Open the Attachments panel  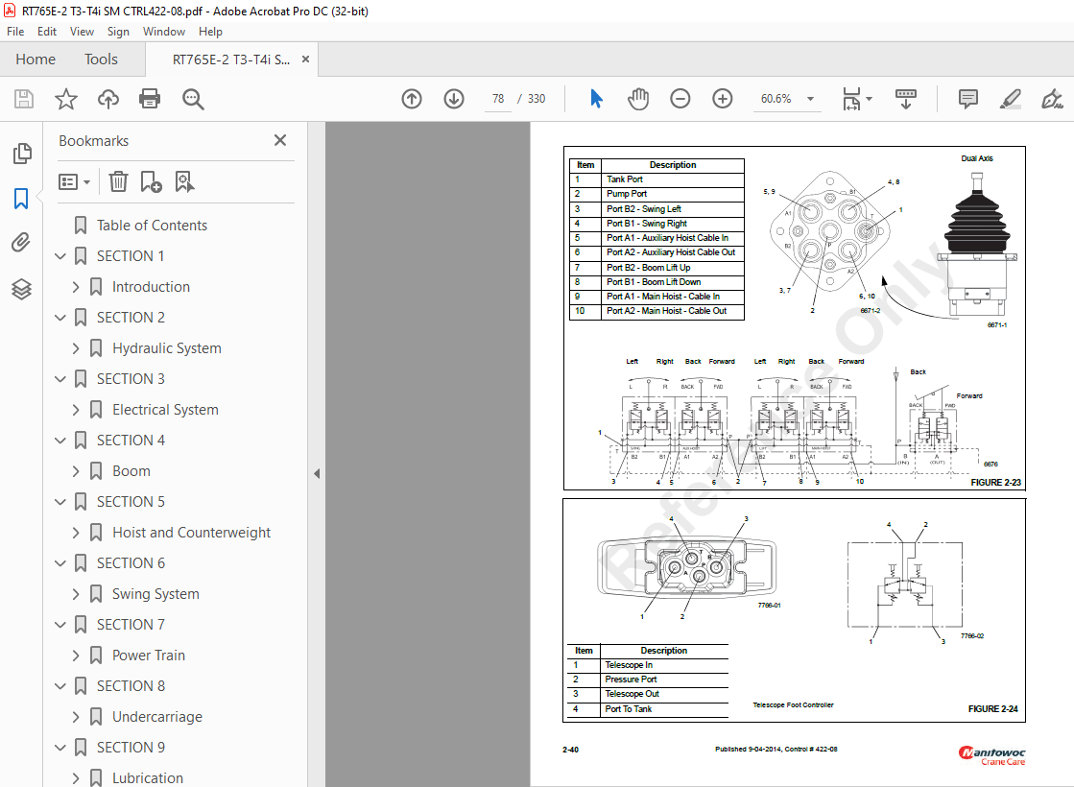(21, 243)
